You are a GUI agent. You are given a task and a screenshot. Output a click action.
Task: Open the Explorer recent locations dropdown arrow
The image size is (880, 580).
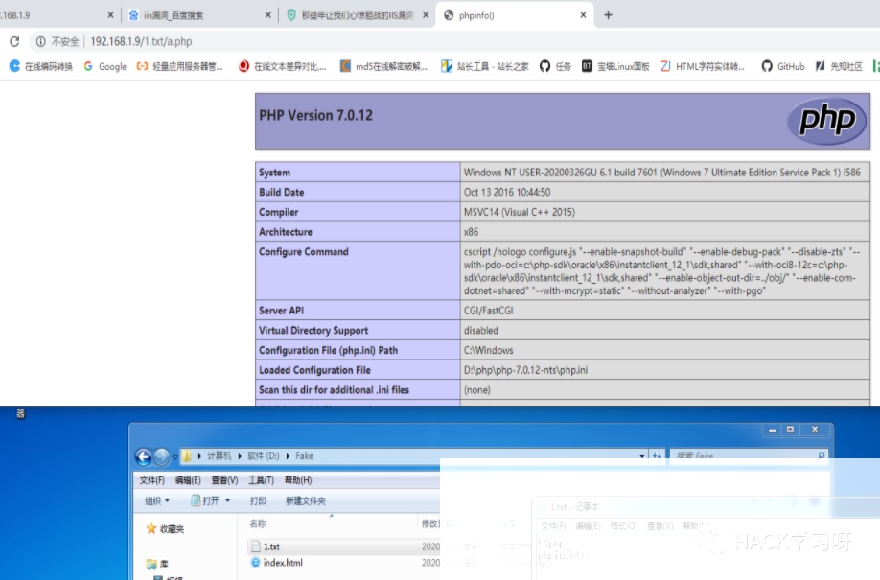tap(174, 457)
